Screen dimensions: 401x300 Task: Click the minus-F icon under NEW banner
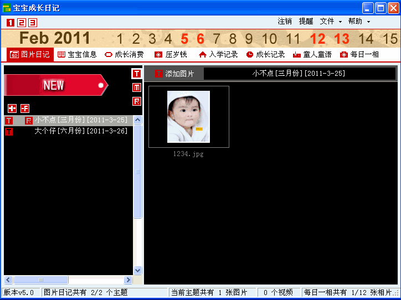click(x=25, y=108)
